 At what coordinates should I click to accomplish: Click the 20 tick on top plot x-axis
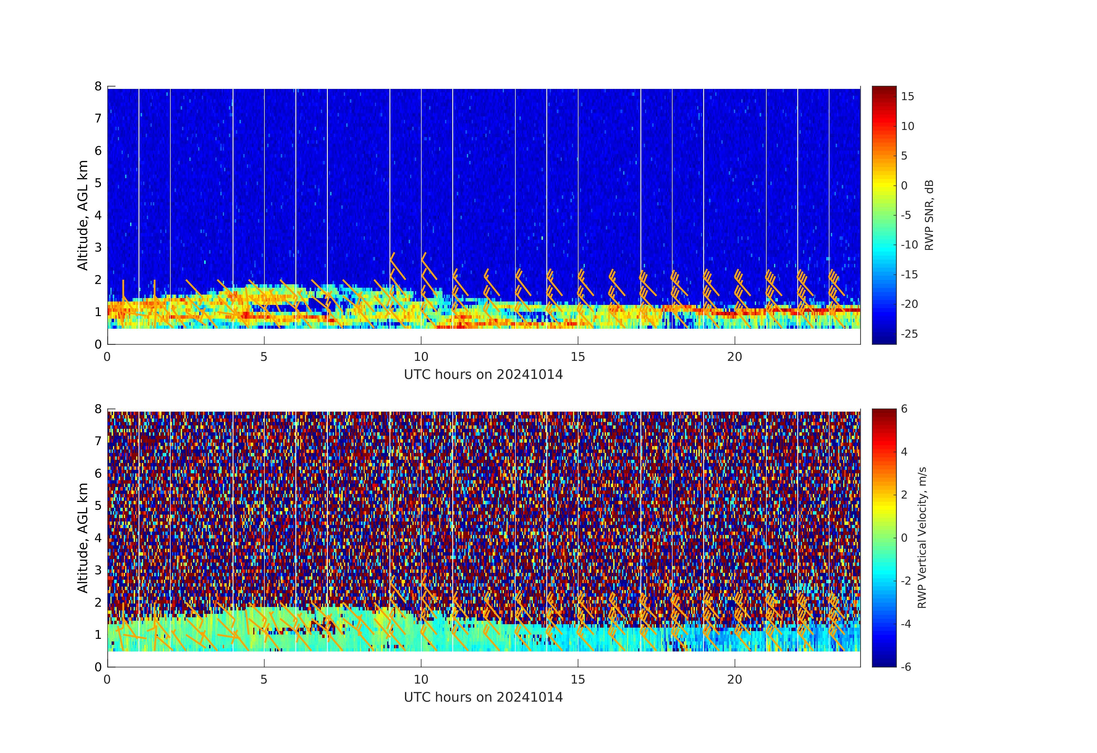point(734,357)
